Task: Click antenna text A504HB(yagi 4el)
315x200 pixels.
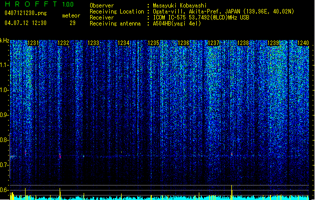Action: (177, 23)
